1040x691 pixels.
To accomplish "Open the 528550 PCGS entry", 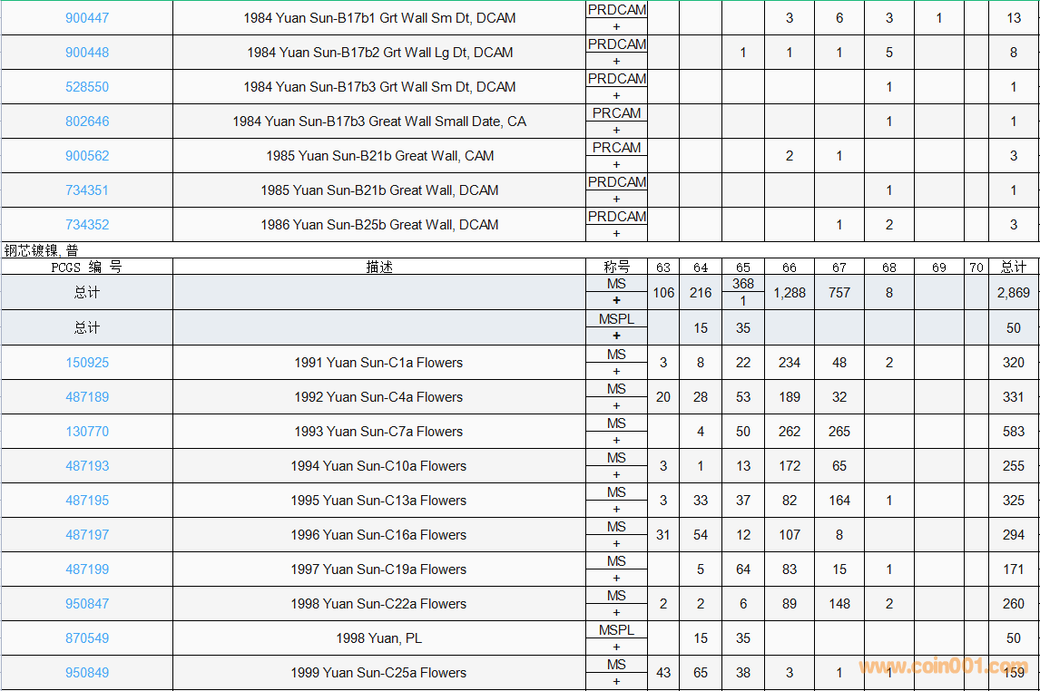I will tap(87, 87).
